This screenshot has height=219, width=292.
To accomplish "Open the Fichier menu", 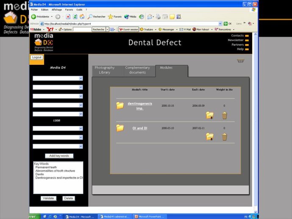I will pyautogui.click(x=34, y=10).
